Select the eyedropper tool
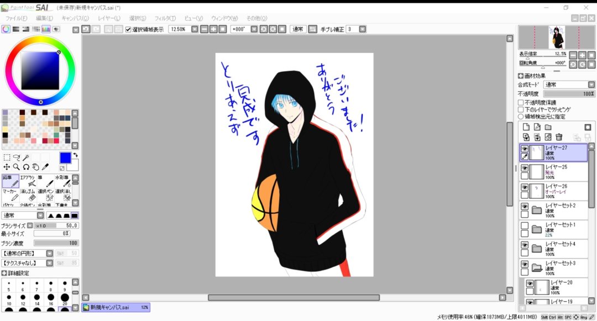Image resolution: width=597 pixels, height=321 pixels. coord(45,167)
